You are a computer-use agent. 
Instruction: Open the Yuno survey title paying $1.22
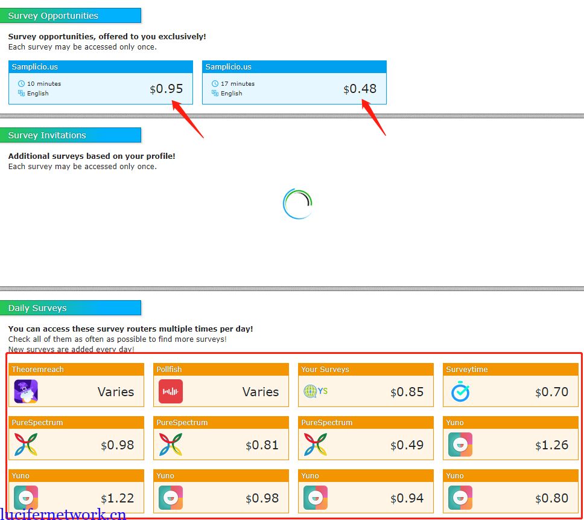click(x=21, y=476)
